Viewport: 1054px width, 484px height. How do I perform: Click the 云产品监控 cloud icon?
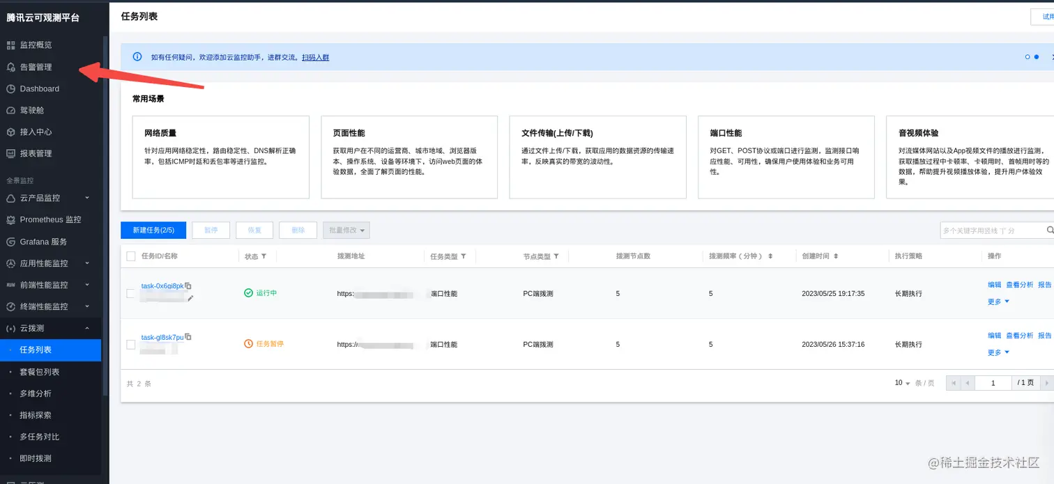point(10,198)
